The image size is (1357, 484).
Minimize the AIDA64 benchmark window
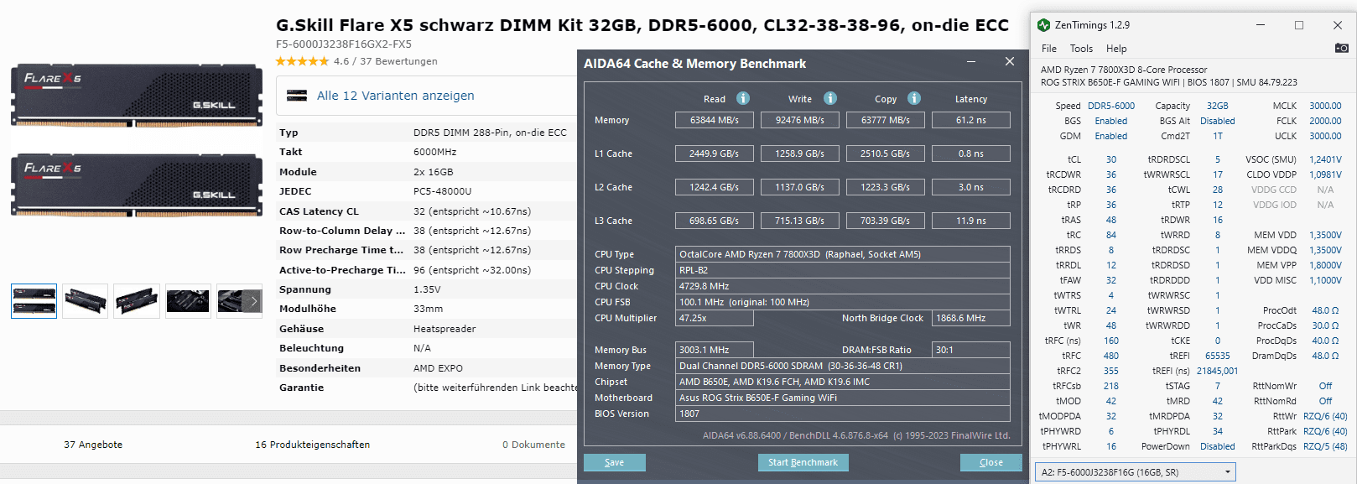pos(971,62)
